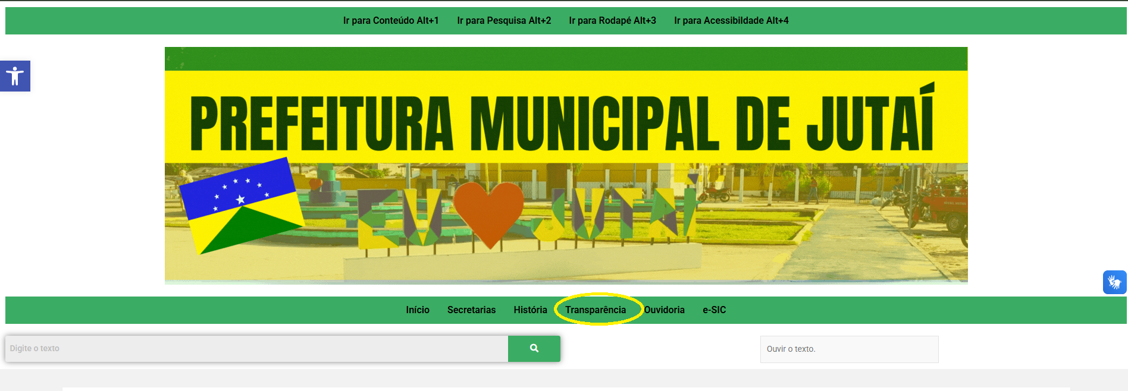Click the Ouvir o texto box
Screen dimensions: 1128x391
(x=849, y=349)
